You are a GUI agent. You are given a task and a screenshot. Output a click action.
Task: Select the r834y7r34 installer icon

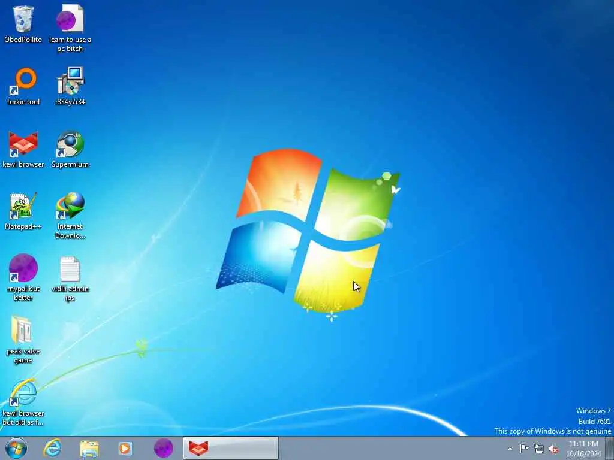70,81
